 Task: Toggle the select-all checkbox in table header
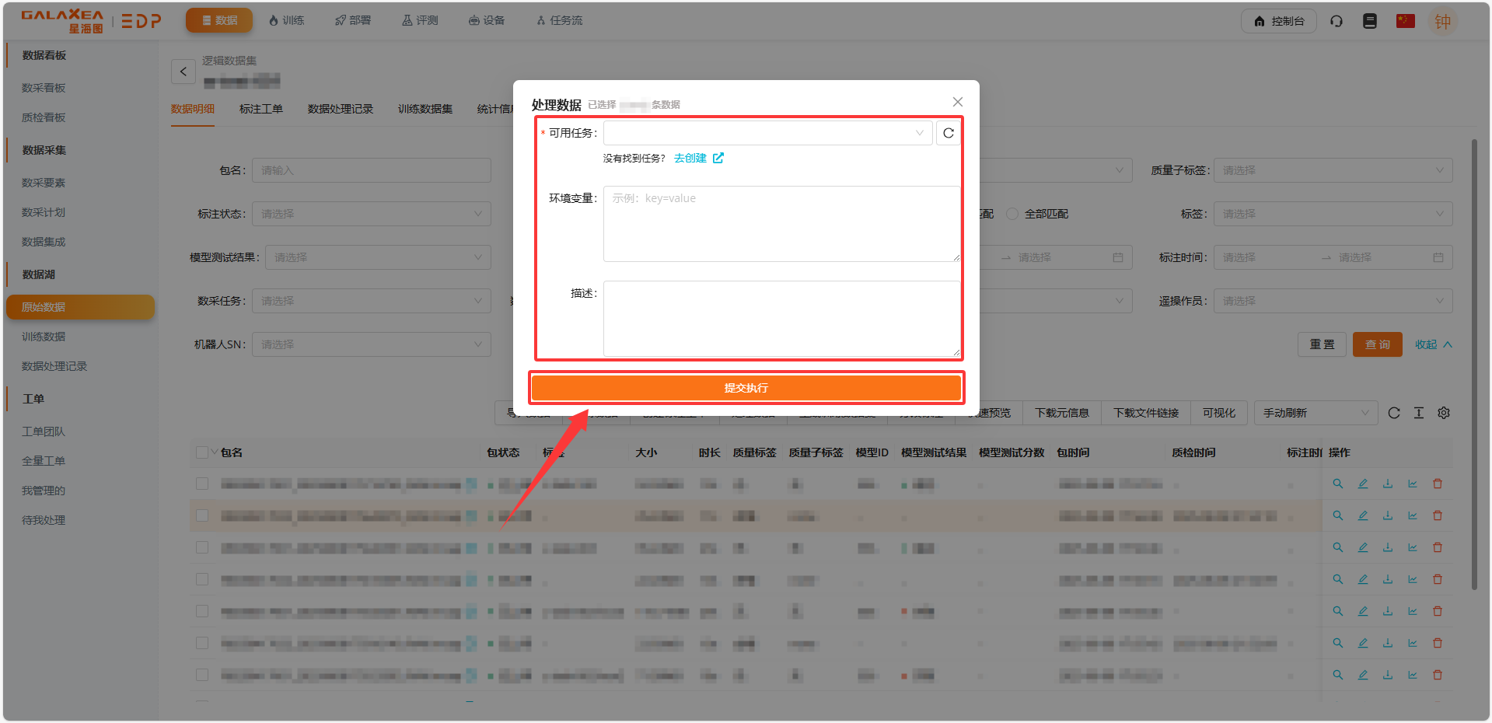(x=202, y=452)
